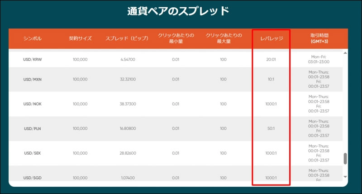Click the レバレッジ column header
Screen dimensions: 362x194
tap(271, 38)
